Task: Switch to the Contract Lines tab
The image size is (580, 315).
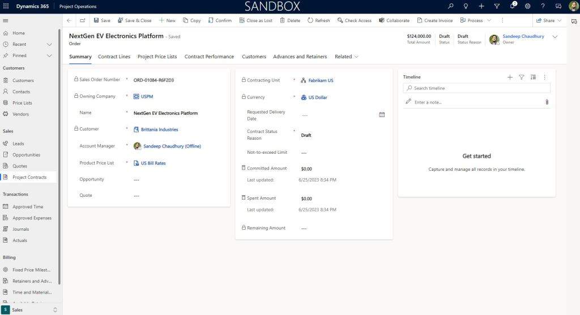Action: pyautogui.click(x=114, y=57)
